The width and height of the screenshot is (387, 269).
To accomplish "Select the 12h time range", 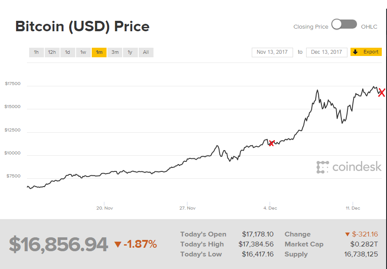I will (52, 52).
